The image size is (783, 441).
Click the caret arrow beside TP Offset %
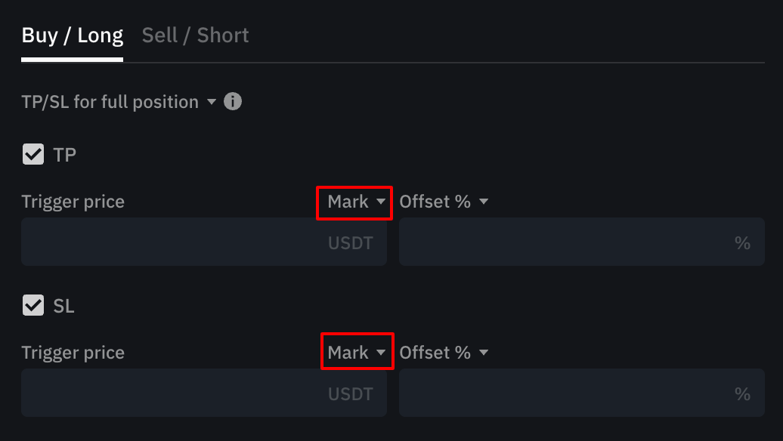pyautogui.click(x=484, y=202)
